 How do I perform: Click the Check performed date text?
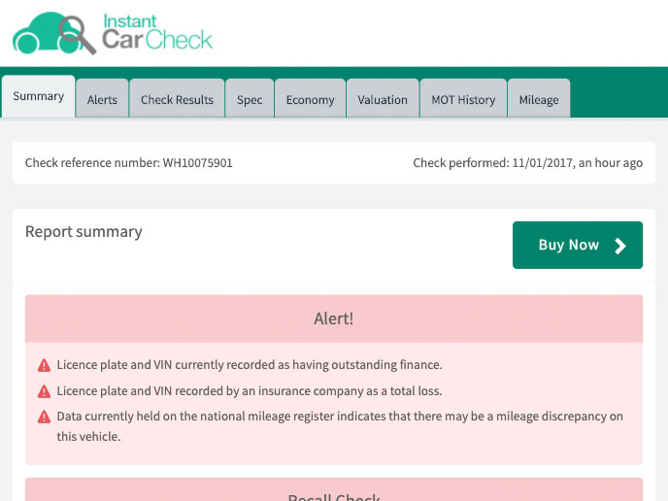[527, 163]
